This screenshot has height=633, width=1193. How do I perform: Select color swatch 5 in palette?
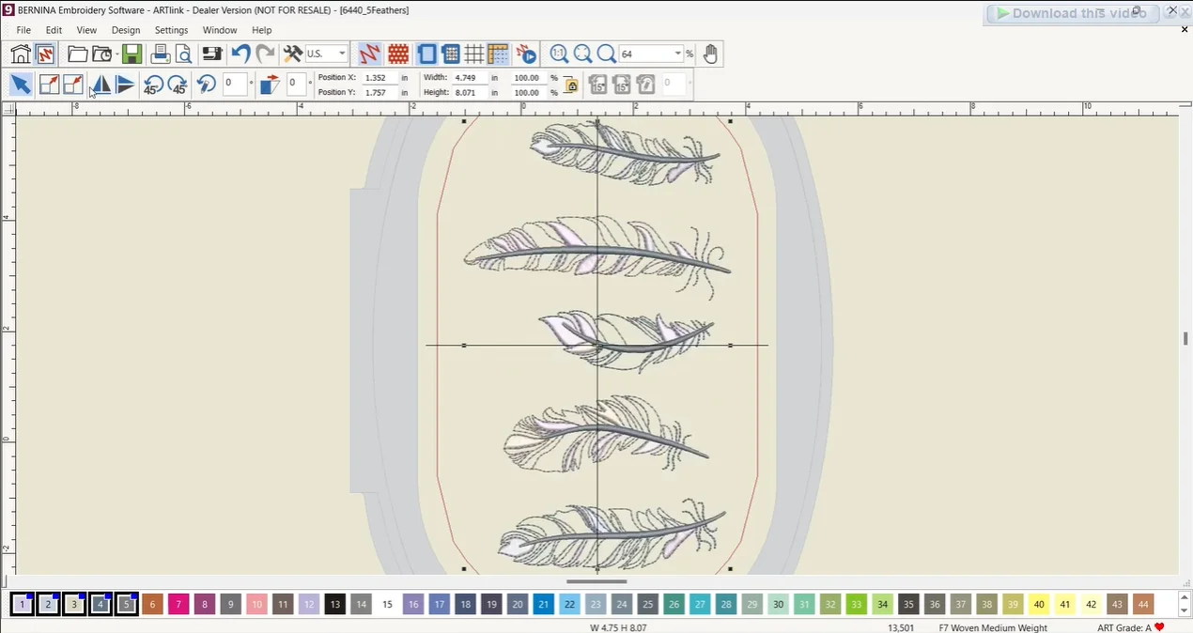[127, 604]
